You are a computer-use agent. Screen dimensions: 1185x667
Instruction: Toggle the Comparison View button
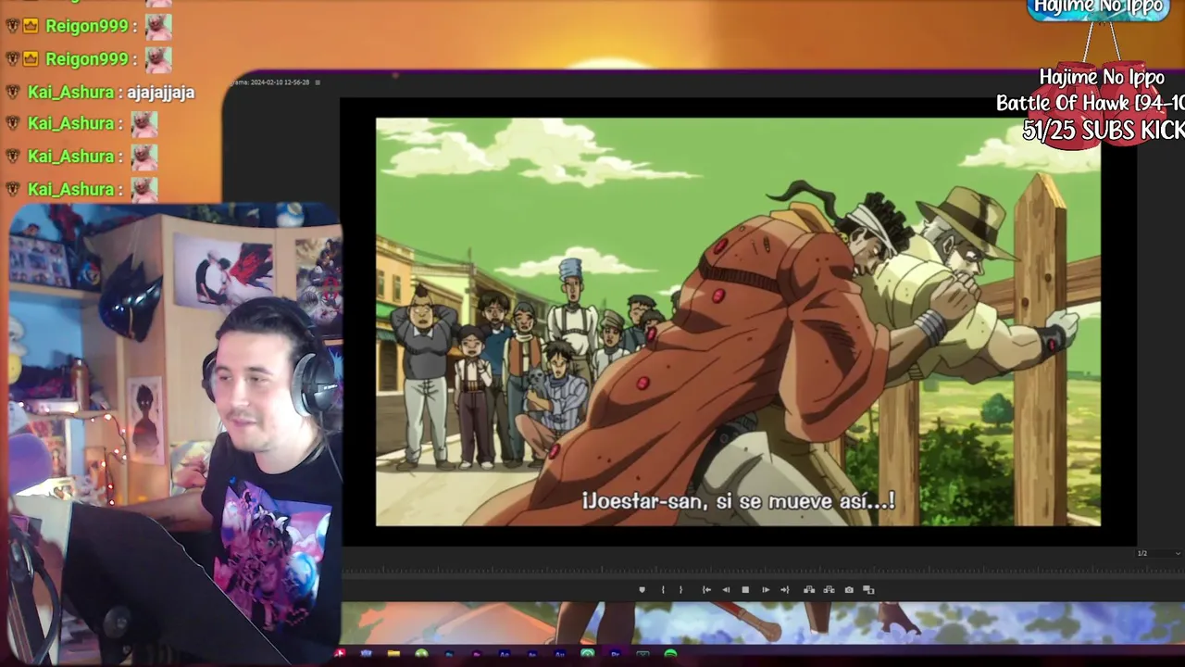(868, 590)
